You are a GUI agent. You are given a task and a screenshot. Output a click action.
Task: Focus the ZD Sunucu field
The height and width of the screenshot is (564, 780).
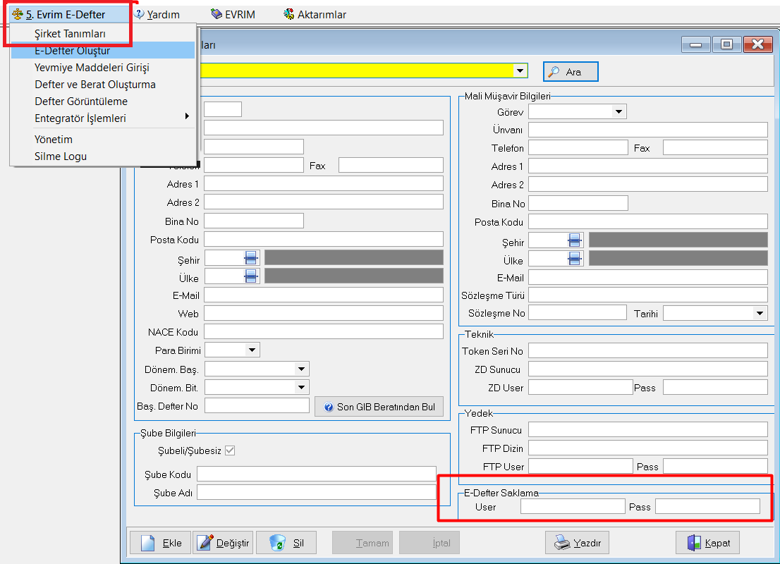click(647, 369)
